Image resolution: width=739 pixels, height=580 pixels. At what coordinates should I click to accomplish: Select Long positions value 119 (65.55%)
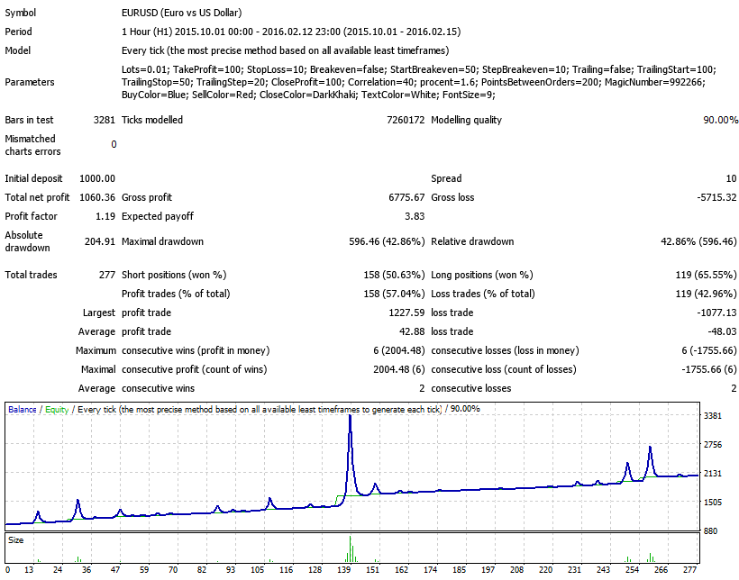point(706,275)
